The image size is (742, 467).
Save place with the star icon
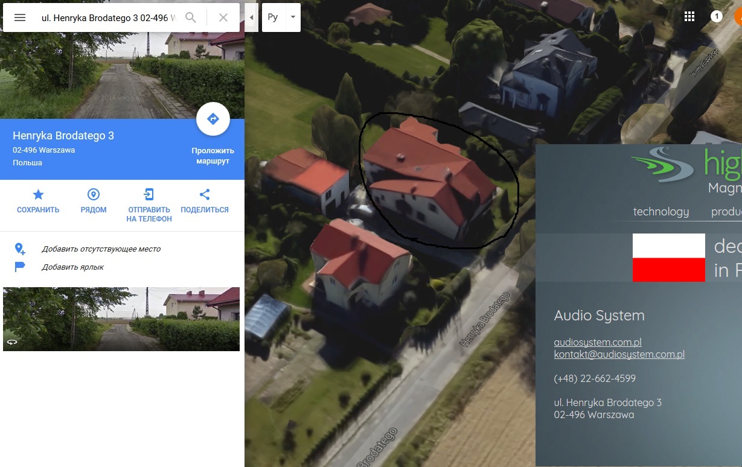click(x=38, y=194)
